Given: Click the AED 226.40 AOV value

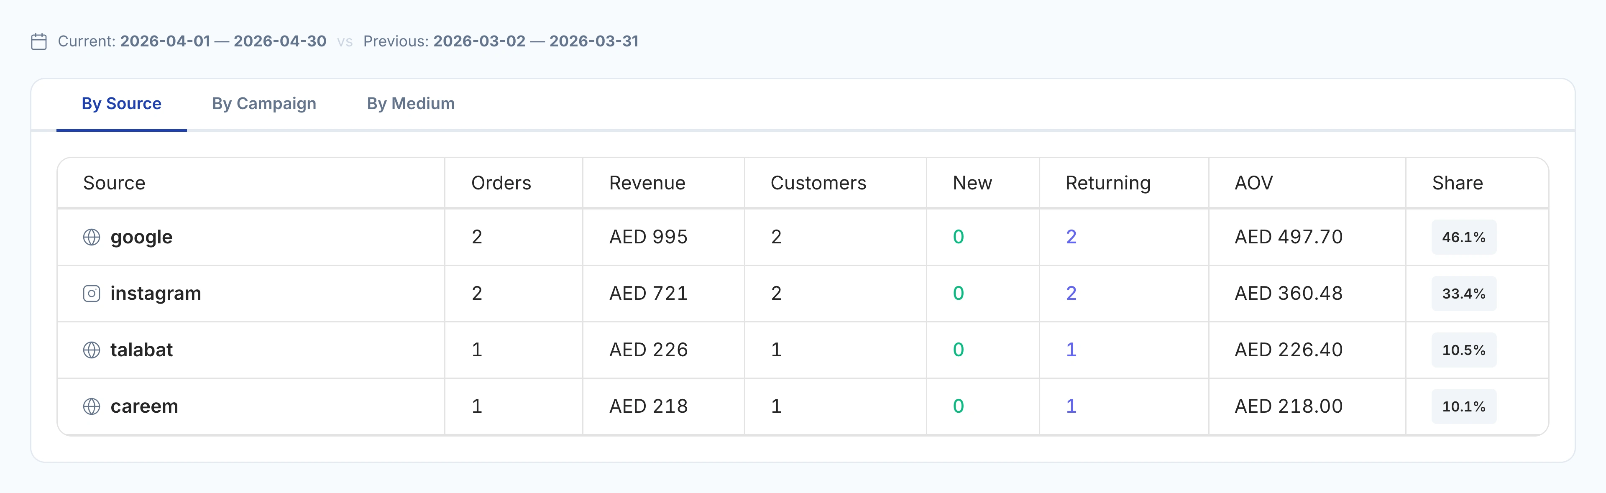Looking at the screenshot, I should 1289,350.
